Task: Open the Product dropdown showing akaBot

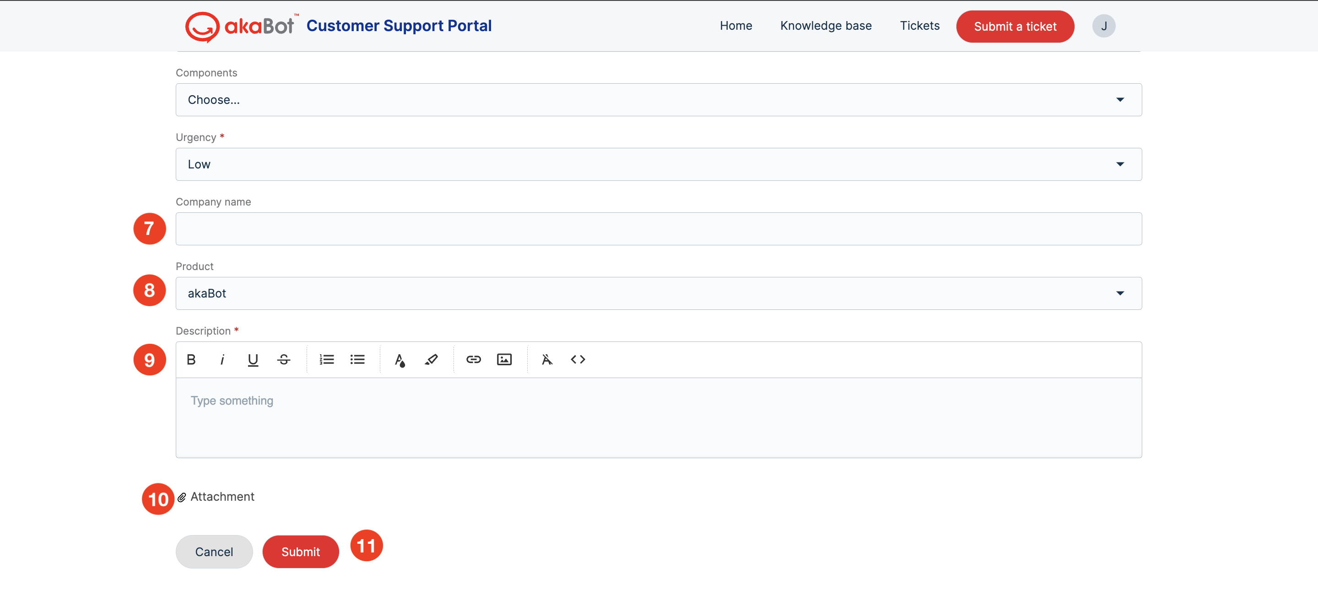Action: pyautogui.click(x=659, y=293)
